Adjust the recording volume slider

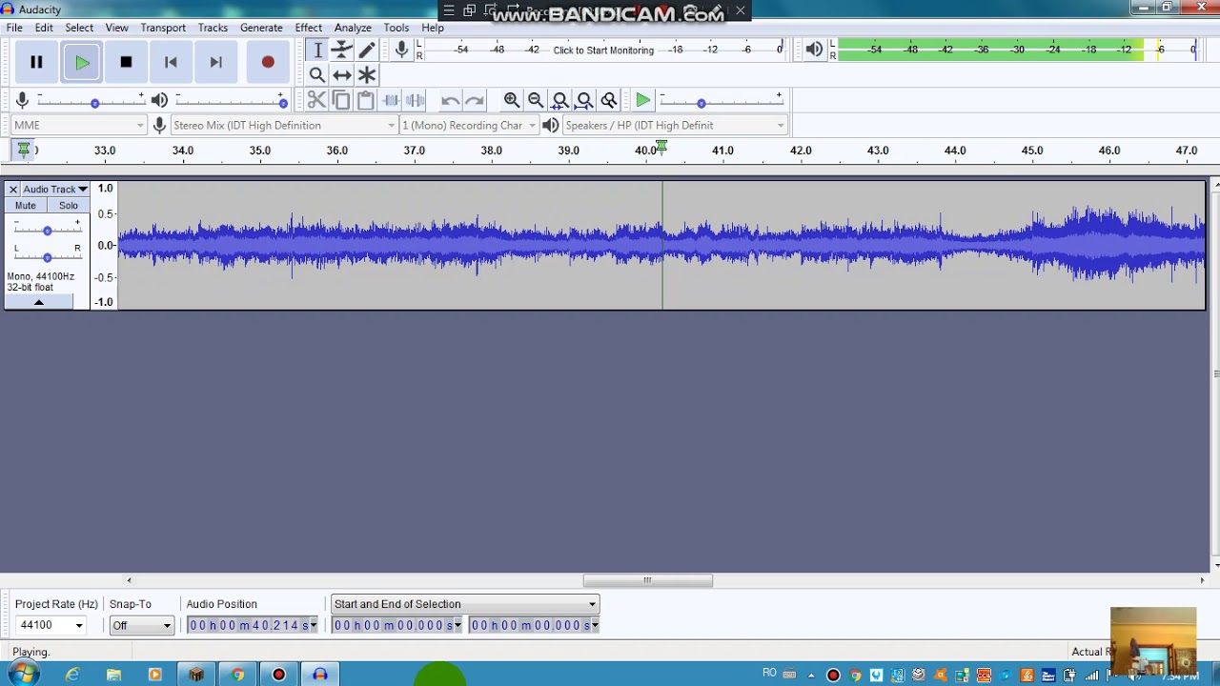click(94, 101)
